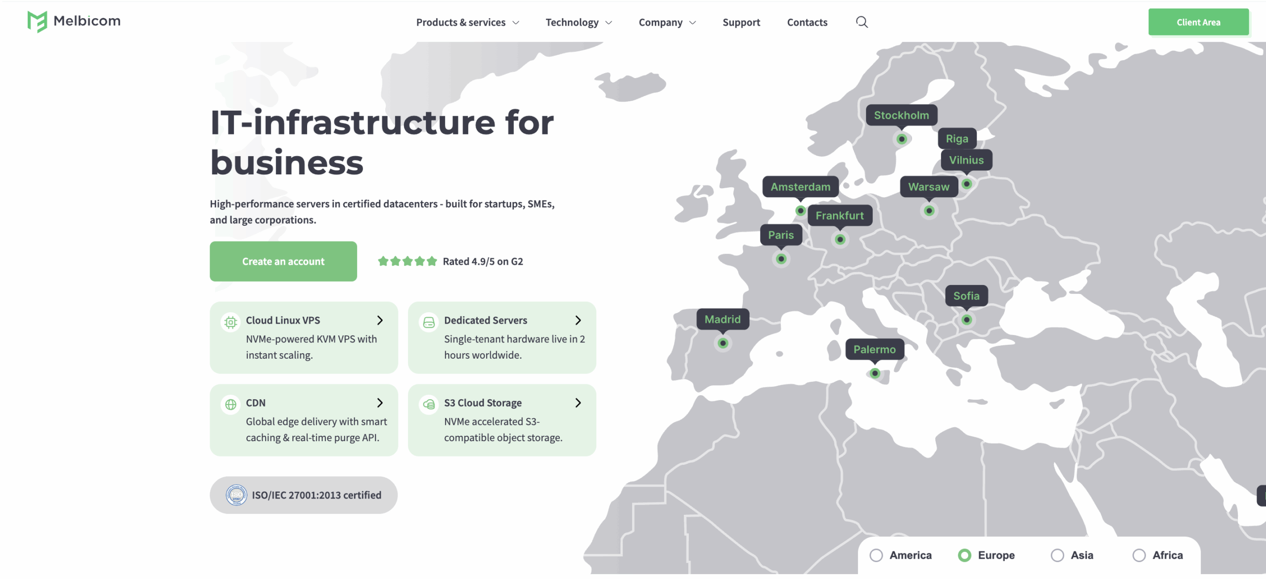This screenshot has width=1266, height=579.
Task: Expand the Technology menu chevron
Action: tap(609, 23)
